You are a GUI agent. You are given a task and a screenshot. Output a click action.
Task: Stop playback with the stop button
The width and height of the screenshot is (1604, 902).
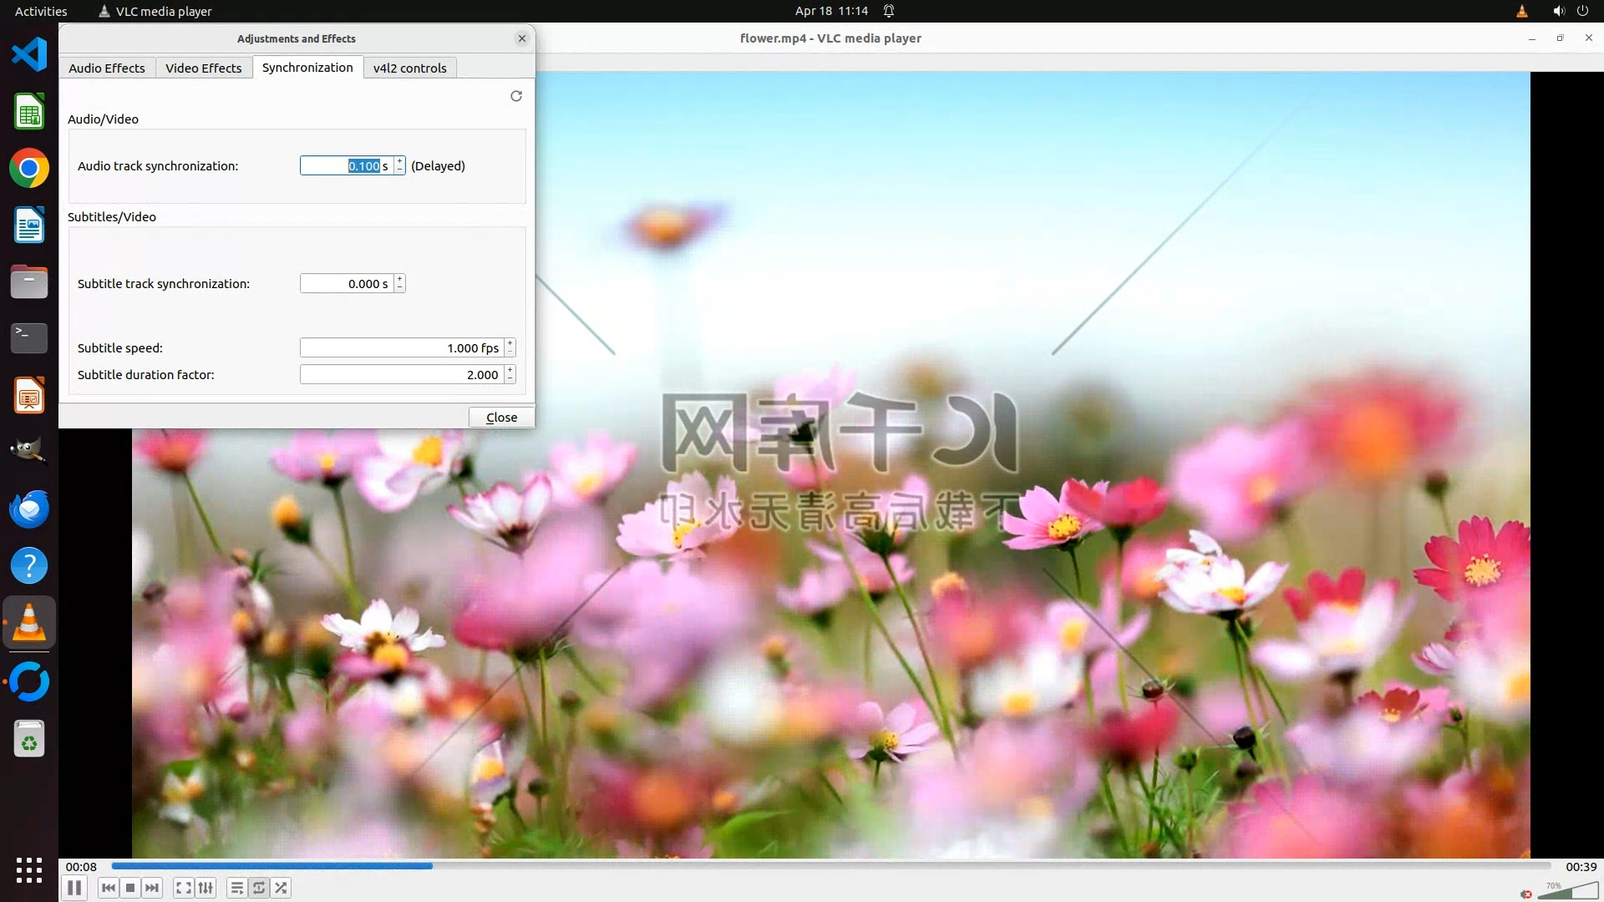point(130,888)
